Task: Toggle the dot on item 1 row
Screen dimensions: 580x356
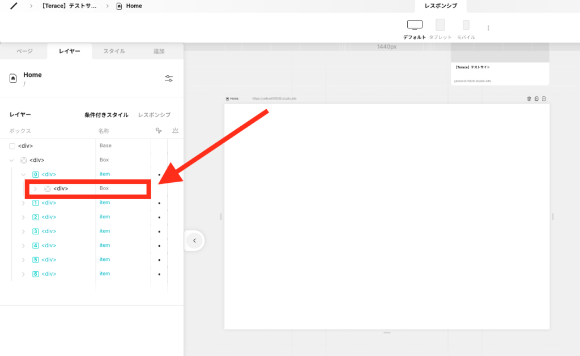Action: (x=159, y=203)
